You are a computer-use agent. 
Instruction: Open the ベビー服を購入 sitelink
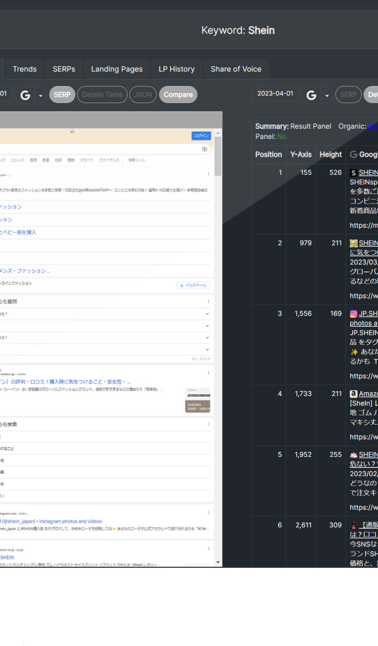pos(18,232)
